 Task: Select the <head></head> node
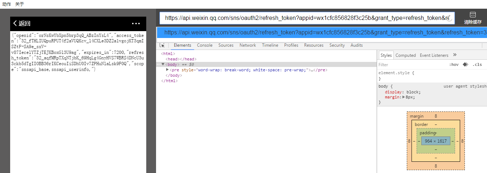pyautogui.click(x=181, y=59)
